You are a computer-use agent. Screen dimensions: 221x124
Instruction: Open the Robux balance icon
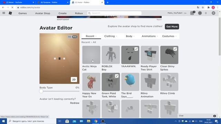[x=200, y=13]
